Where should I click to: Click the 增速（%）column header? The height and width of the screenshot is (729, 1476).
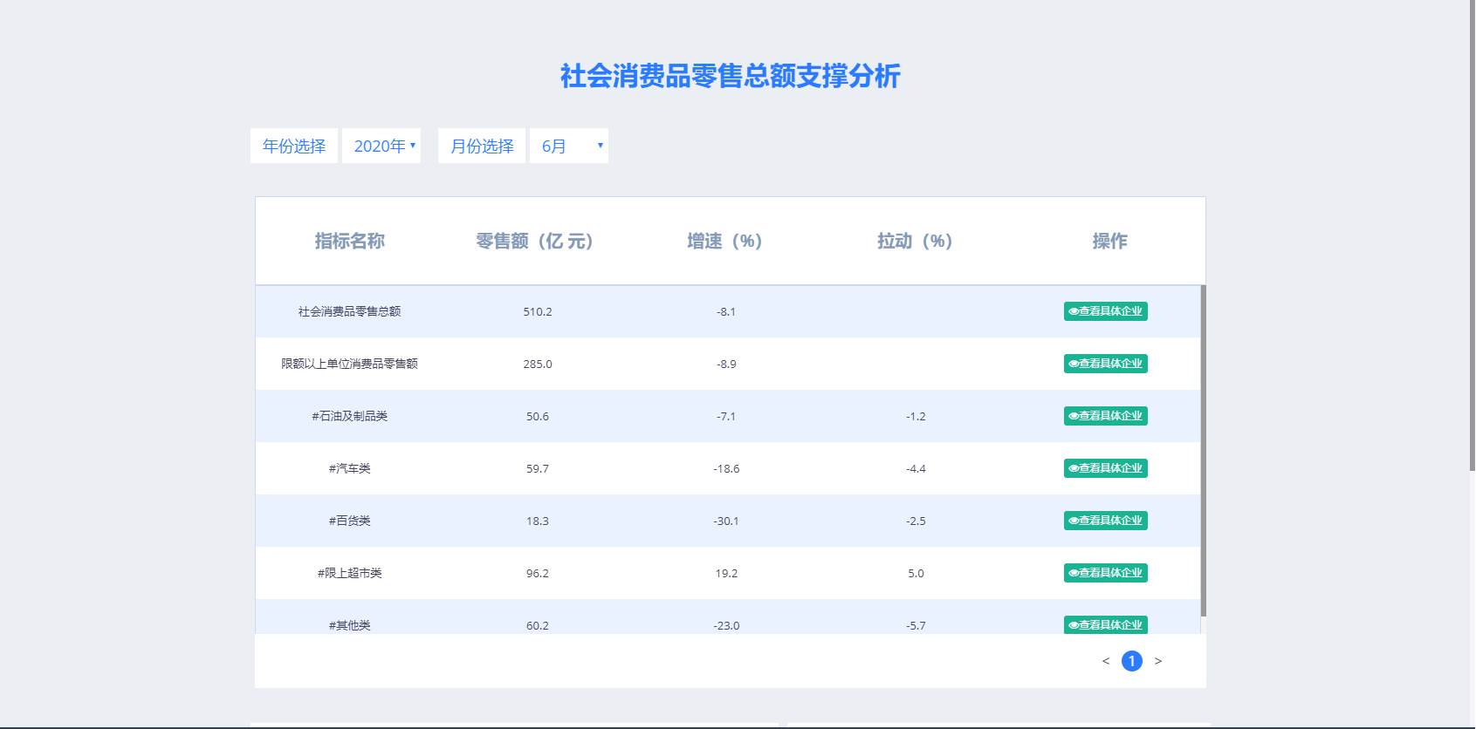[x=724, y=241]
